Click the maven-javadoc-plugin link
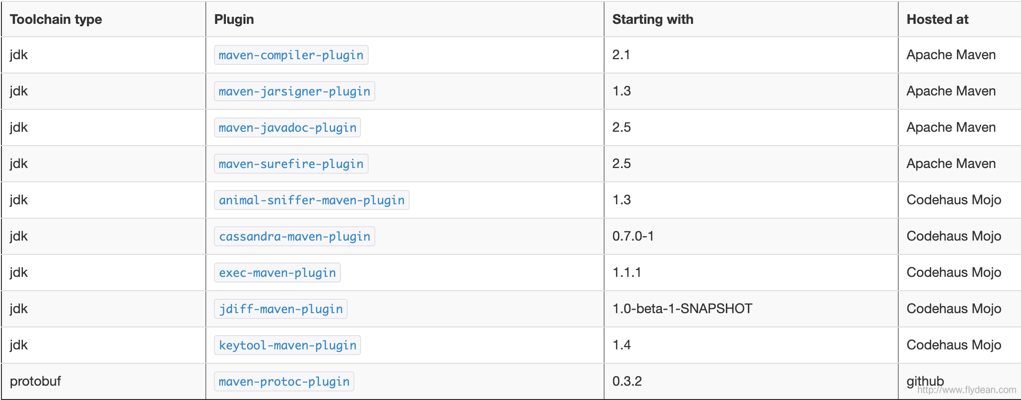 click(x=287, y=128)
